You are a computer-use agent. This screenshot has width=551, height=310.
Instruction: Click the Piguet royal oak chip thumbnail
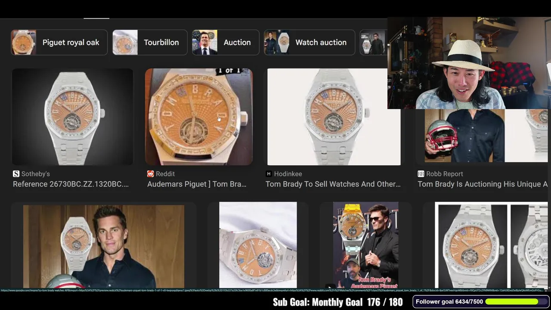click(24, 42)
